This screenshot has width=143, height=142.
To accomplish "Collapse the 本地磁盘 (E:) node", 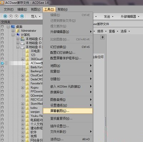I will [x=18, y=47].
